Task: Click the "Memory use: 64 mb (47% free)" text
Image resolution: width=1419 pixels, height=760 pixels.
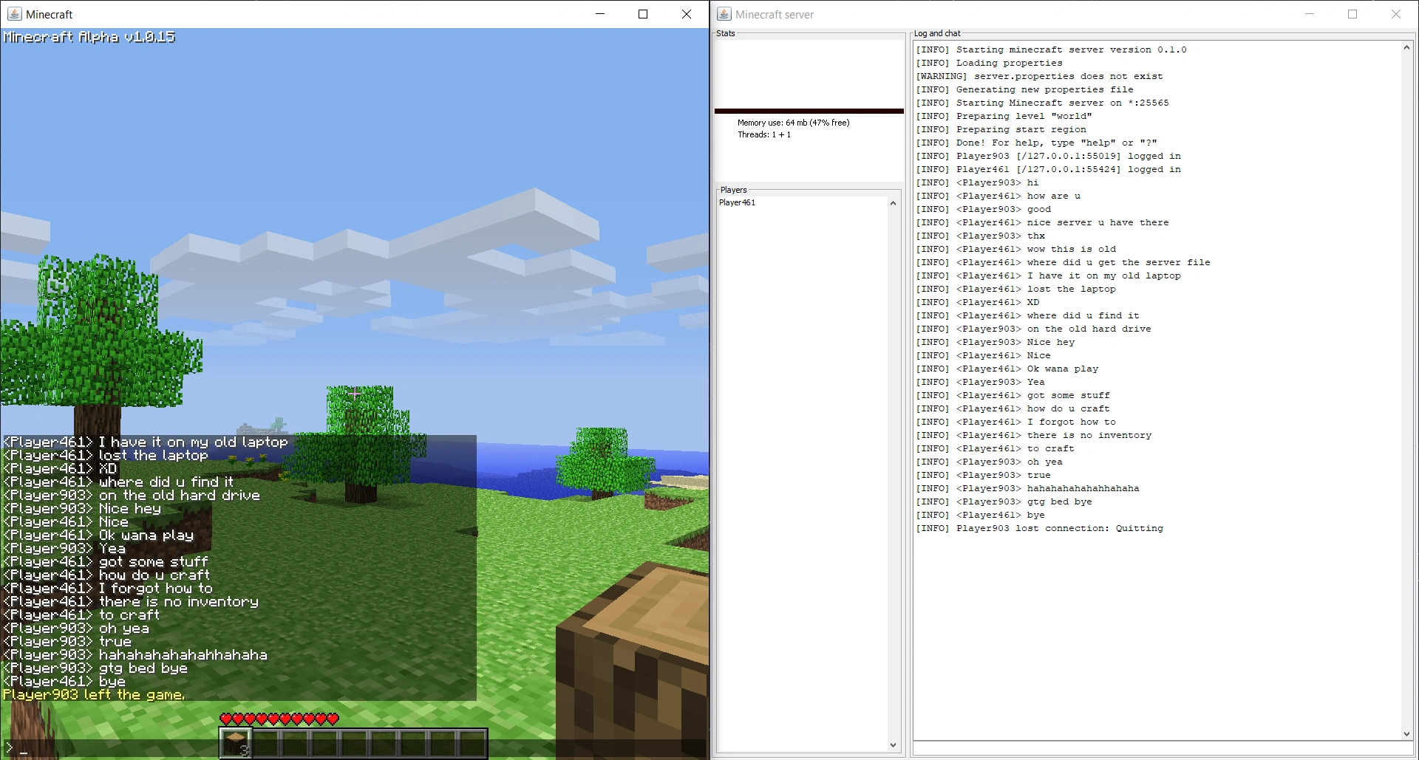Action: tap(794, 123)
